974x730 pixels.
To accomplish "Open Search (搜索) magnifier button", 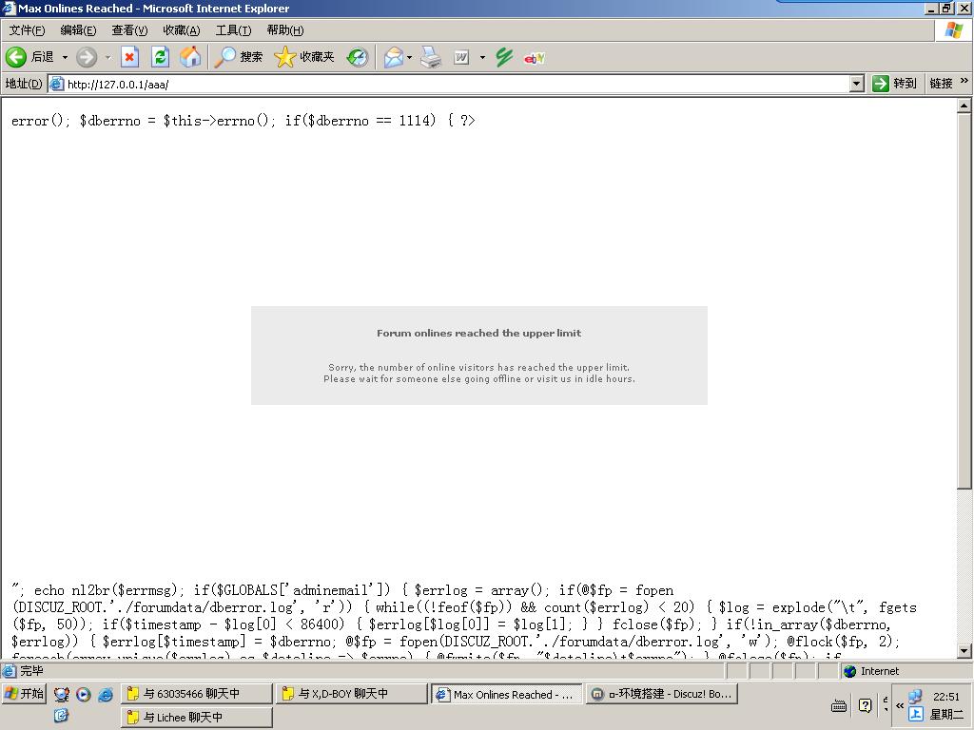I will point(238,57).
